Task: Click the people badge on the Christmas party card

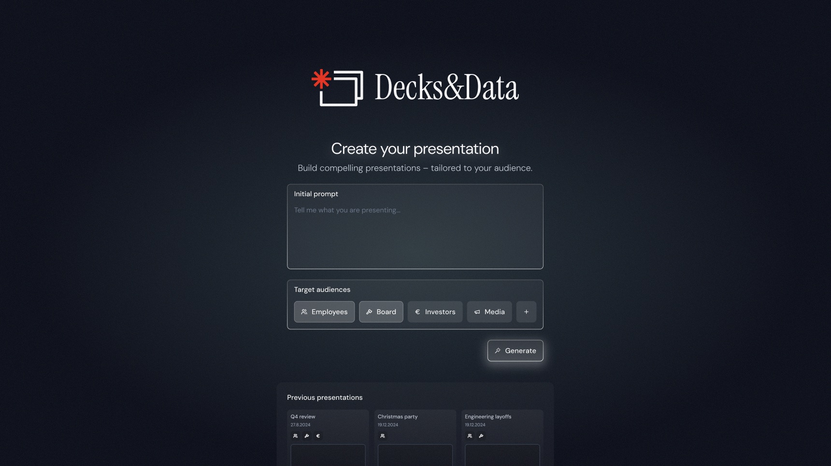Action: tap(383, 436)
